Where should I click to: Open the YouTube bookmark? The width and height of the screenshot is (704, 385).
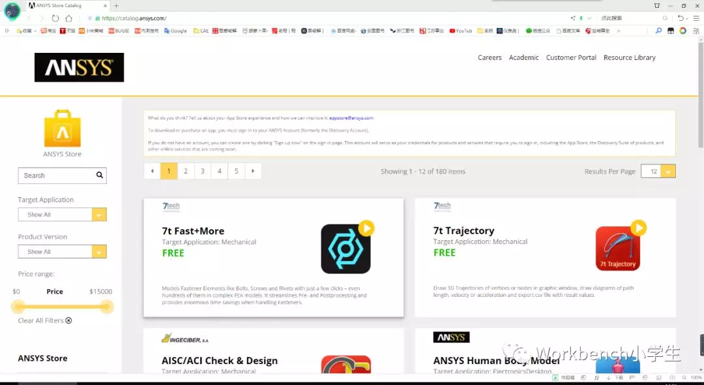pos(461,31)
